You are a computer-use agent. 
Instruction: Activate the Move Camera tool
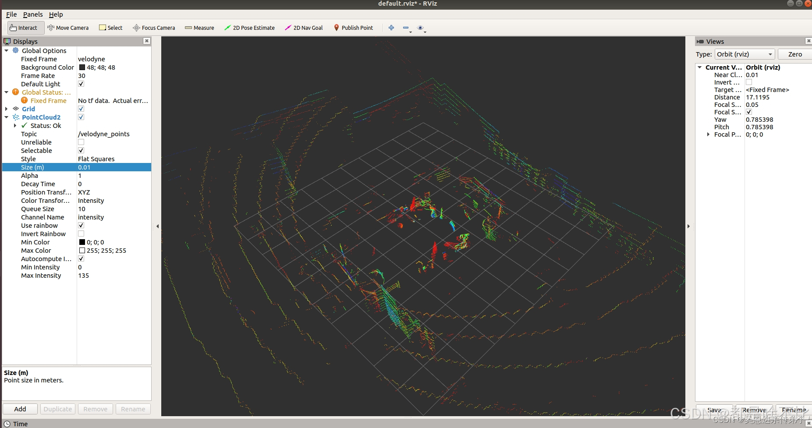[x=68, y=28]
